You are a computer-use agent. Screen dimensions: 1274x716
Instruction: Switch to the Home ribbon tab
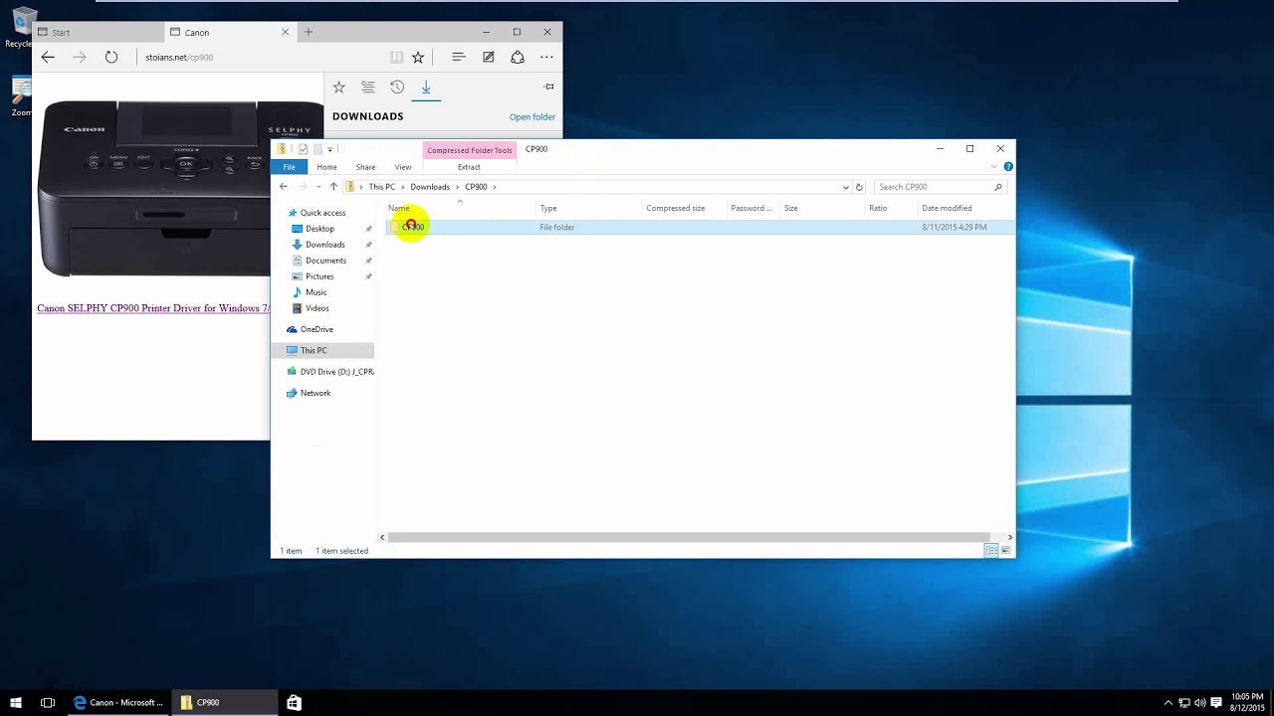click(326, 167)
